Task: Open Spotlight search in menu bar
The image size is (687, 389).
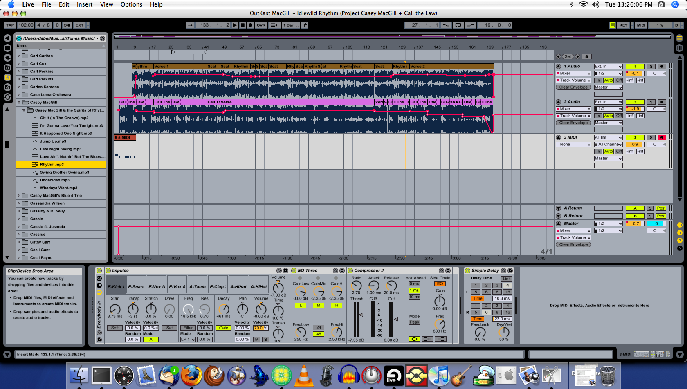Action: point(675,4)
